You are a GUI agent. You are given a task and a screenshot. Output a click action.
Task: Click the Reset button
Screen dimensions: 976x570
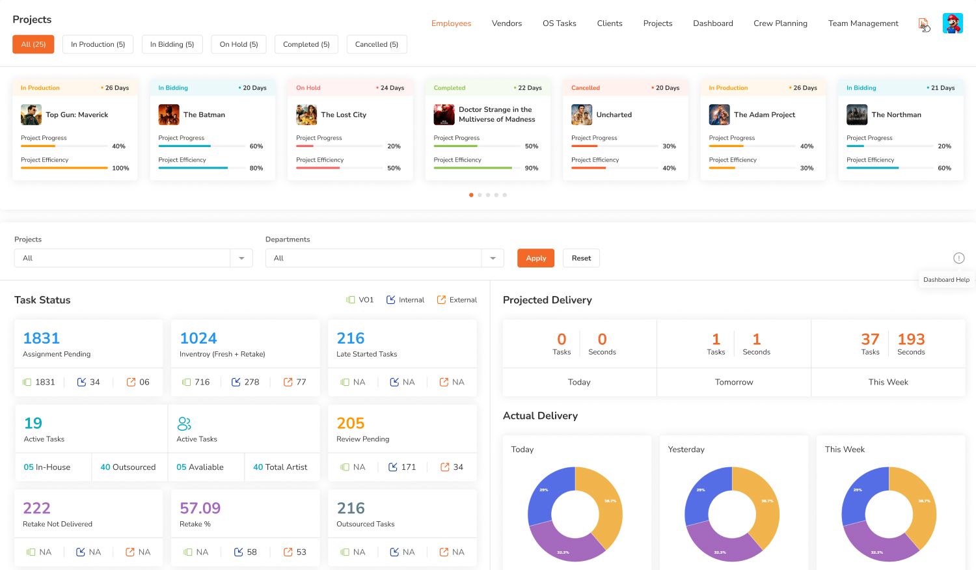581,258
